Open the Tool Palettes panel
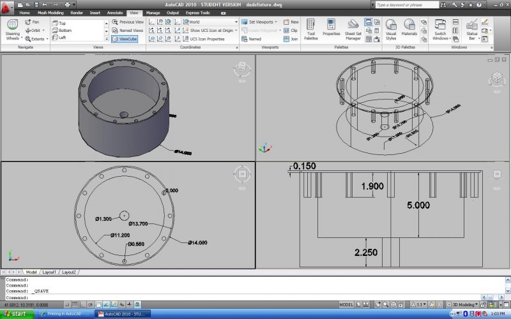Image resolution: width=511 pixels, height=319 pixels. pos(311,28)
